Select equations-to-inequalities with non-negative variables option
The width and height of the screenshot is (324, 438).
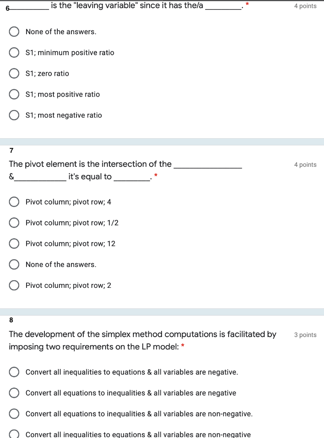click(x=14, y=414)
